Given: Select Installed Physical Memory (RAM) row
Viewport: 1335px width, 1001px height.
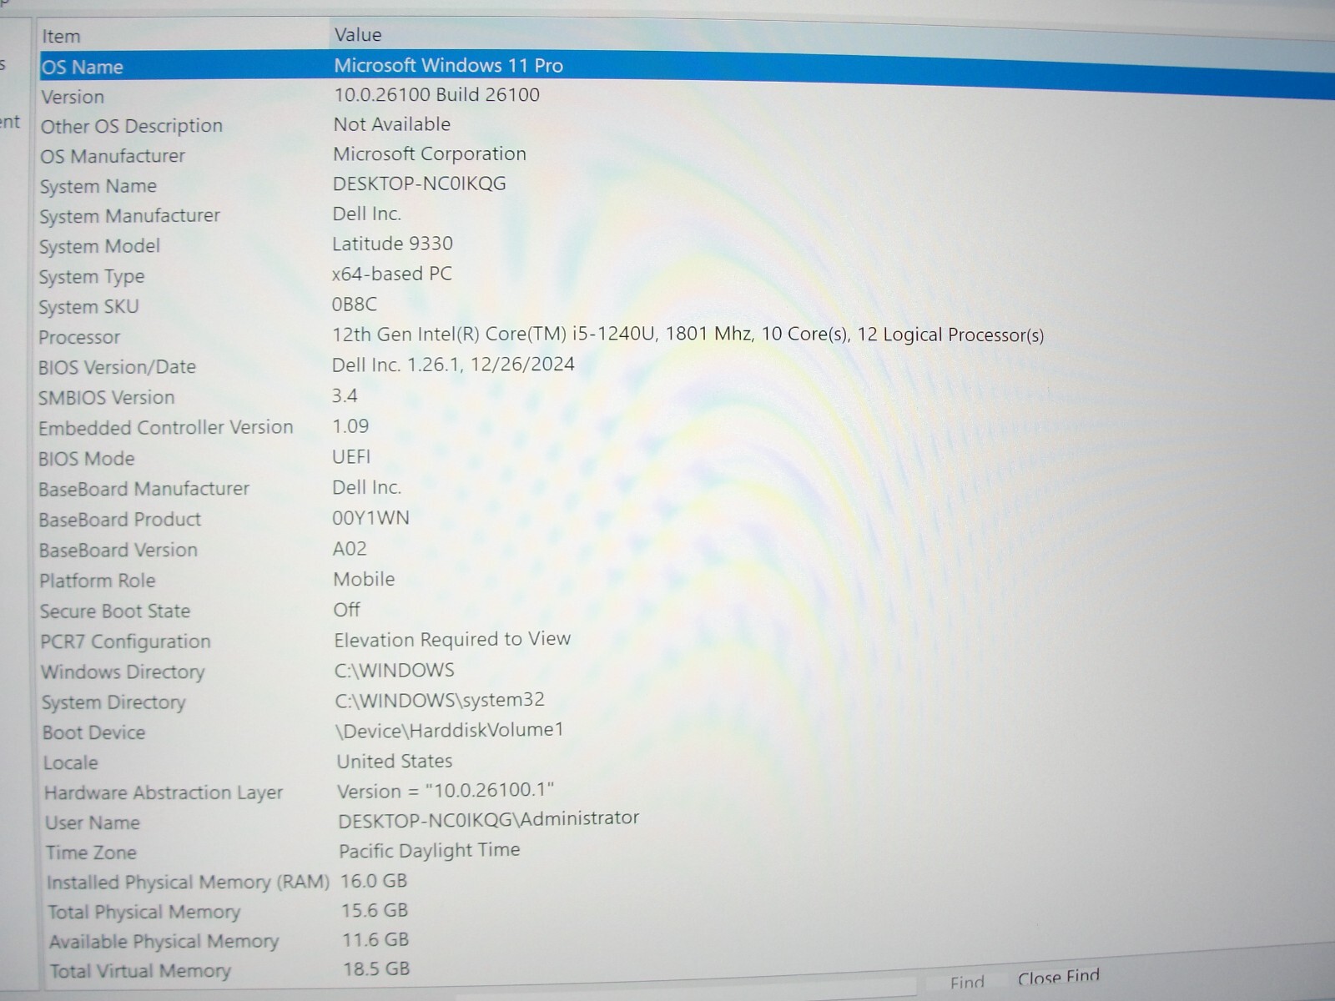Looking at the screenshot, I should [188, 883].
